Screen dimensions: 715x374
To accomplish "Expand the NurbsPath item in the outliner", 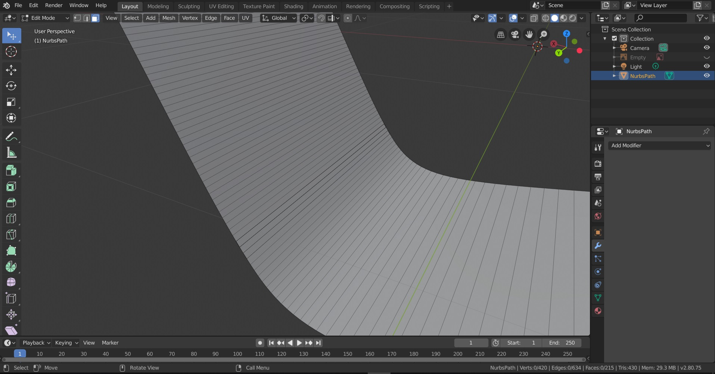I will (x=615, y=76).
